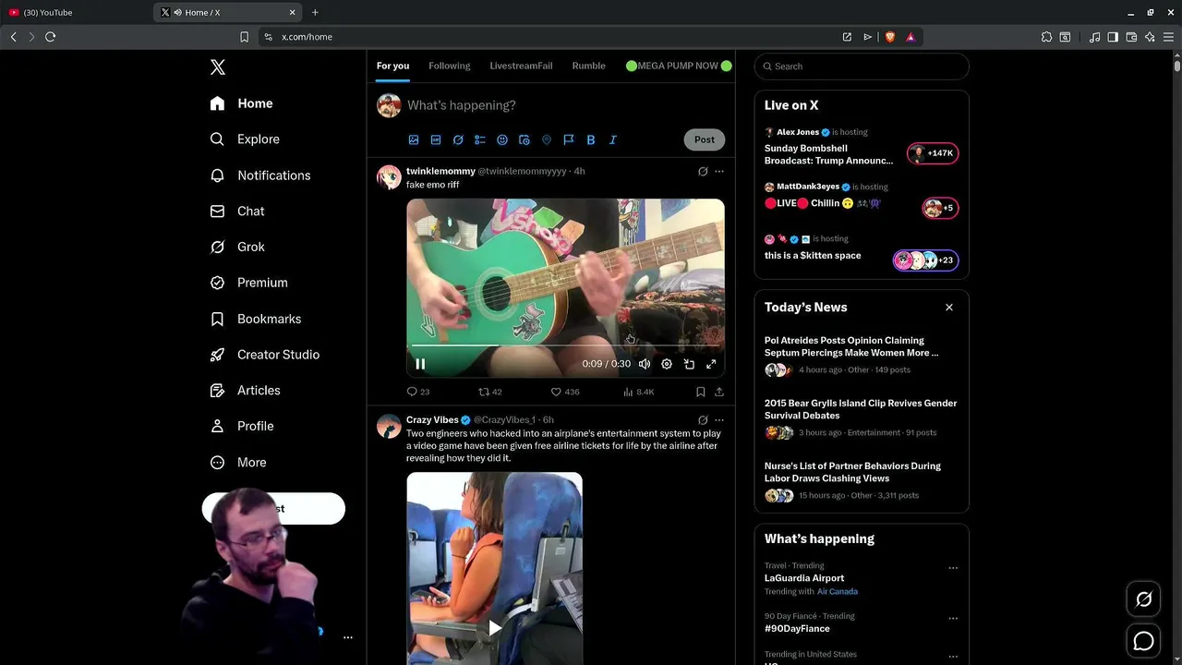Image resolution: width=1182 pixels, height=665 pixels.
Task: Share twinklemommy's post
Action: tap(719, 392)
